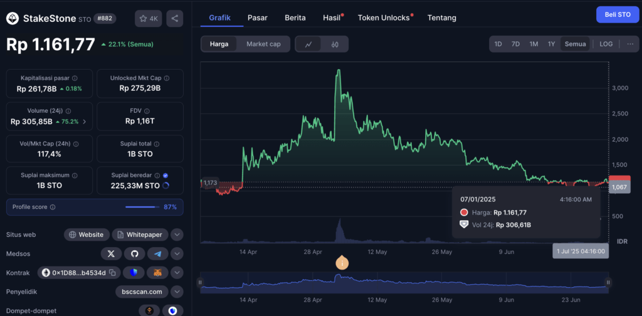
Task: Click info icon next to Suplai beredar
Action: [x=157, y=175]
